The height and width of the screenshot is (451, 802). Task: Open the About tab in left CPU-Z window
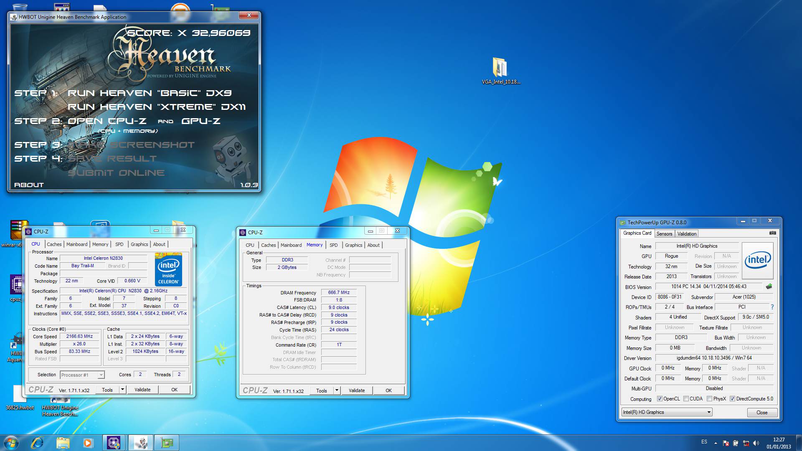[x=159, y=244]
